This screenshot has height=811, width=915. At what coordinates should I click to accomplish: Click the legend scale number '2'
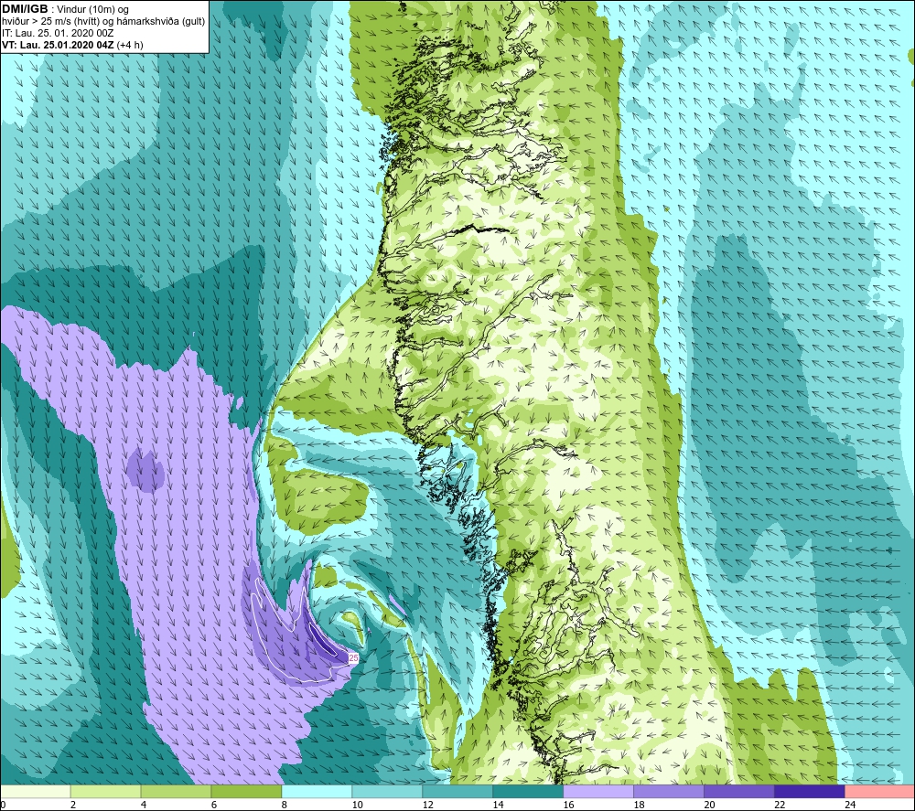[x=73, y=805]
